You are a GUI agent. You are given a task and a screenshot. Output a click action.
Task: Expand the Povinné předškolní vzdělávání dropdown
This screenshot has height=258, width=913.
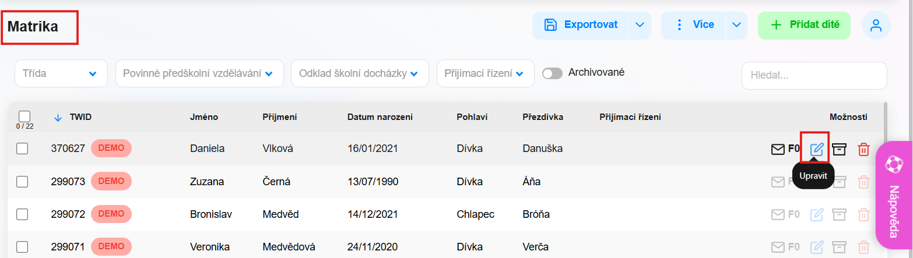point(199,74)
